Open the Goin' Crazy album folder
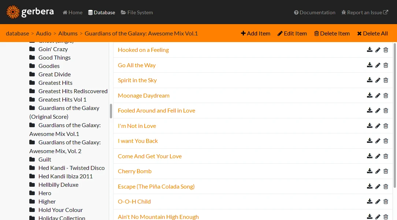The width and height of the screenshot is (397, 220). click(49, 49)
